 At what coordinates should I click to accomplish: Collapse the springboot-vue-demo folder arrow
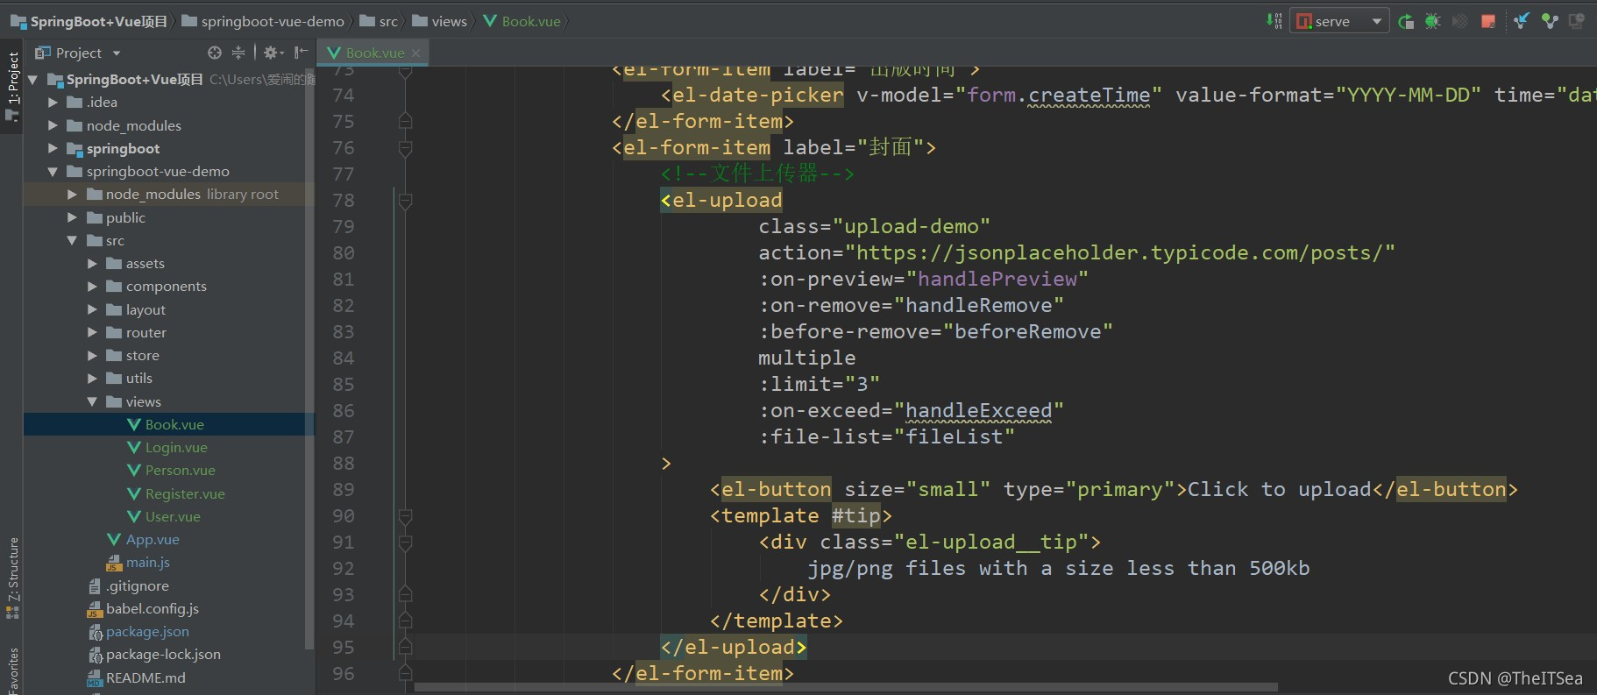[53, 172]
